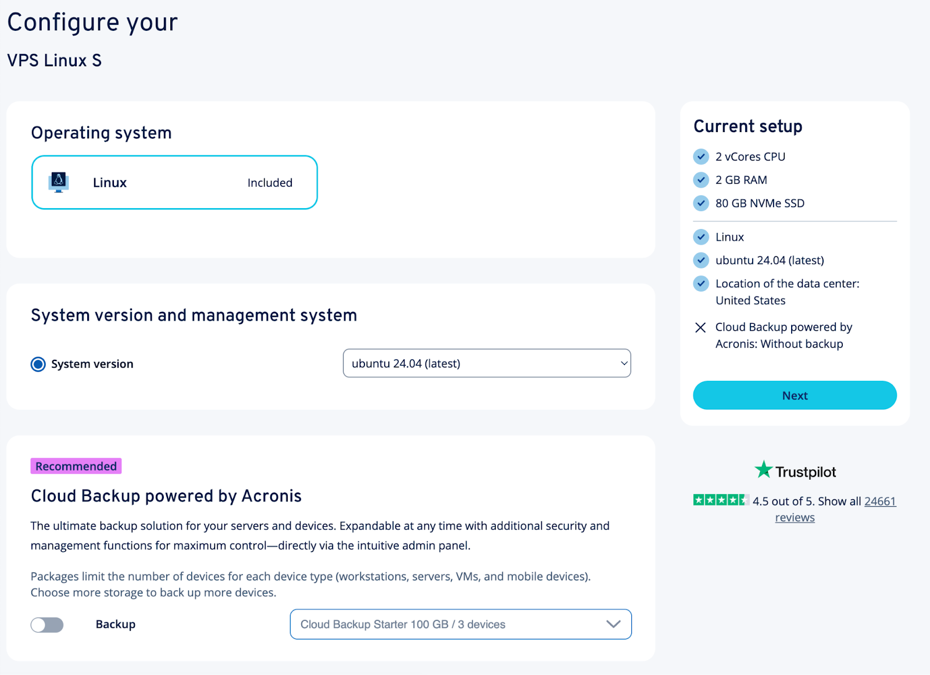Select the System version radio button
Image resolution: width=930 pixels, height=675 pixels.
[x=37, y=364]
